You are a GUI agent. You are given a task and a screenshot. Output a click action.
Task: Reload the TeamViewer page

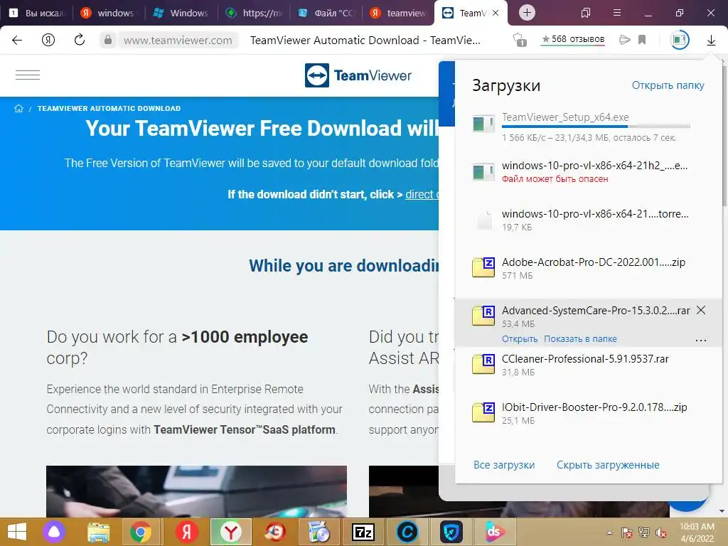(80, 40)
